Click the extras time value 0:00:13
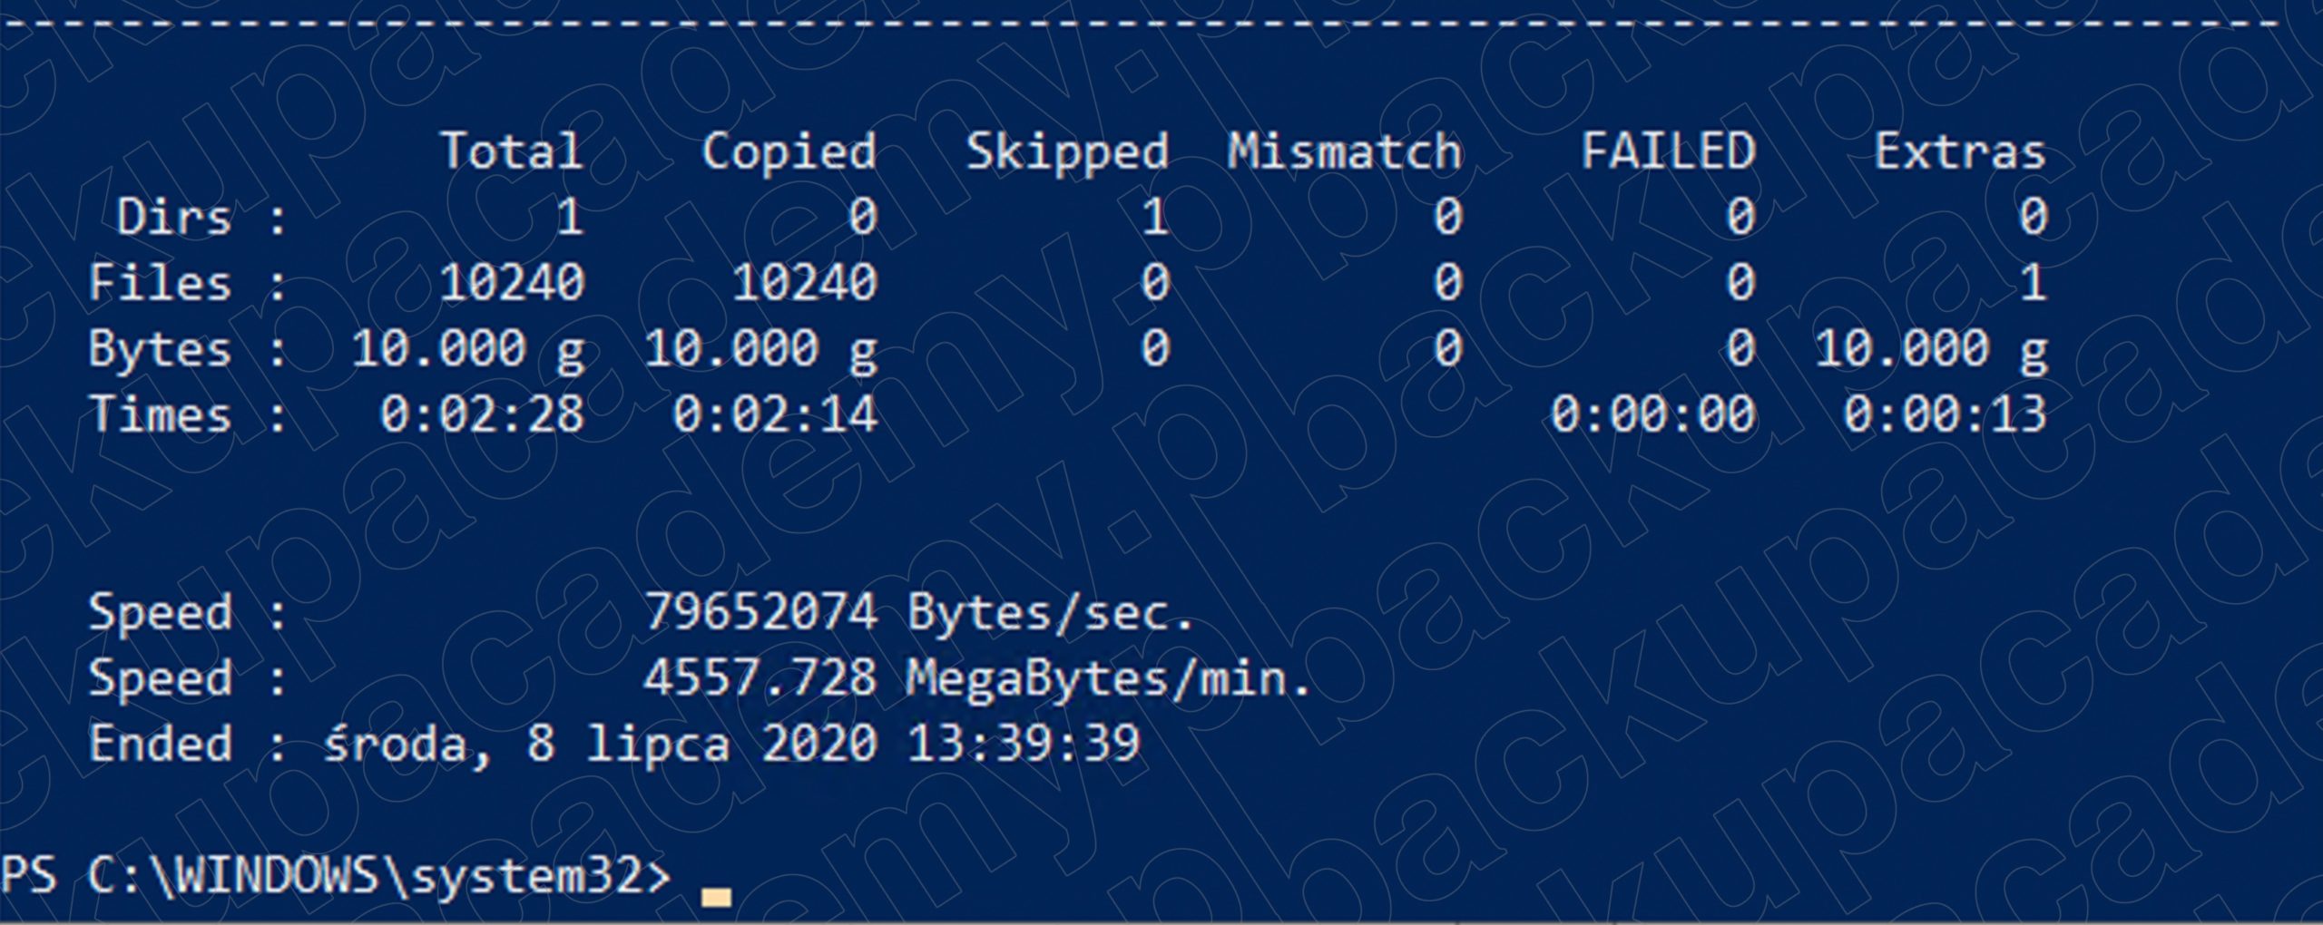The image size is (2323, 925). coord(1946,415)
